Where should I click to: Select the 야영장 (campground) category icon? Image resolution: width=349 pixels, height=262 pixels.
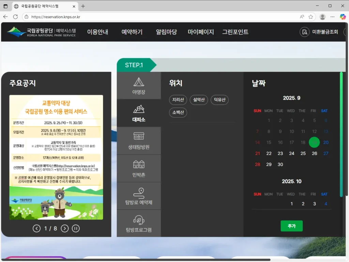139,84
